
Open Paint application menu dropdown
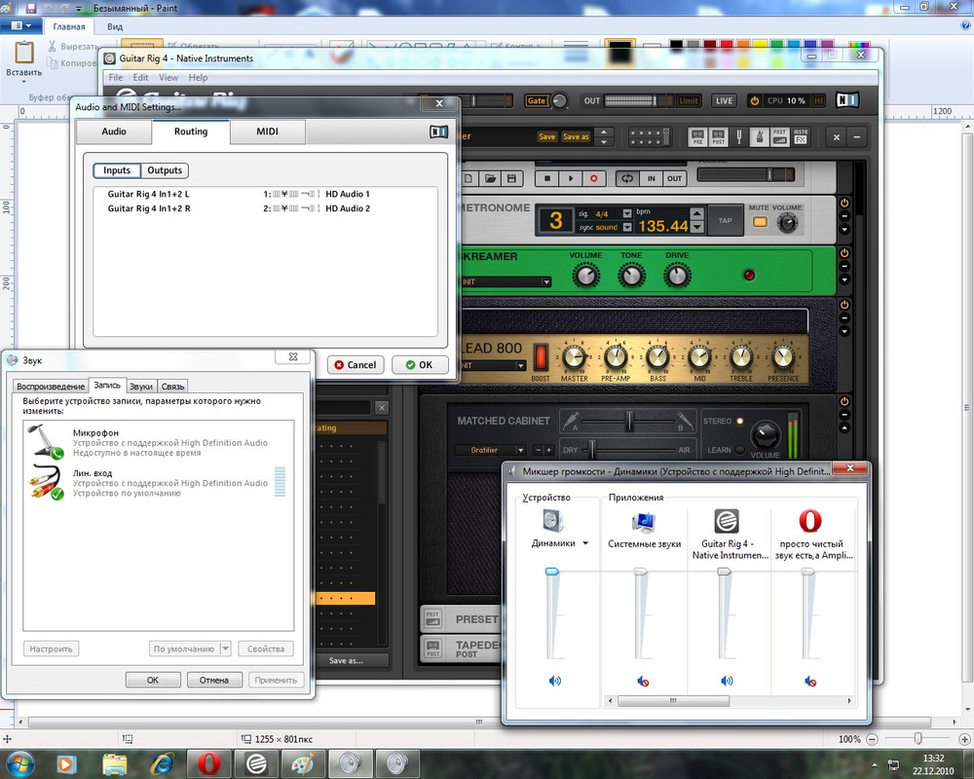pyautogui.click(x=21, y=26)
